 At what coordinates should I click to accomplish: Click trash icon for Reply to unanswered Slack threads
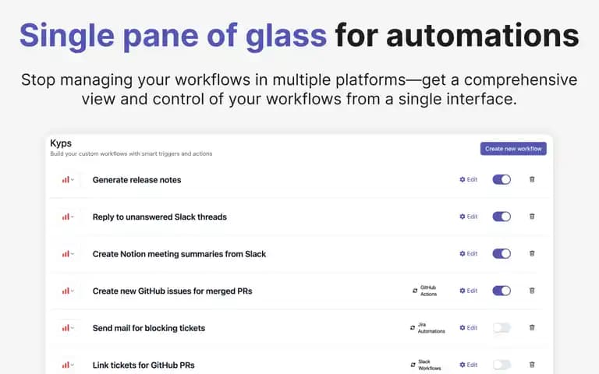tap(532, 217)
